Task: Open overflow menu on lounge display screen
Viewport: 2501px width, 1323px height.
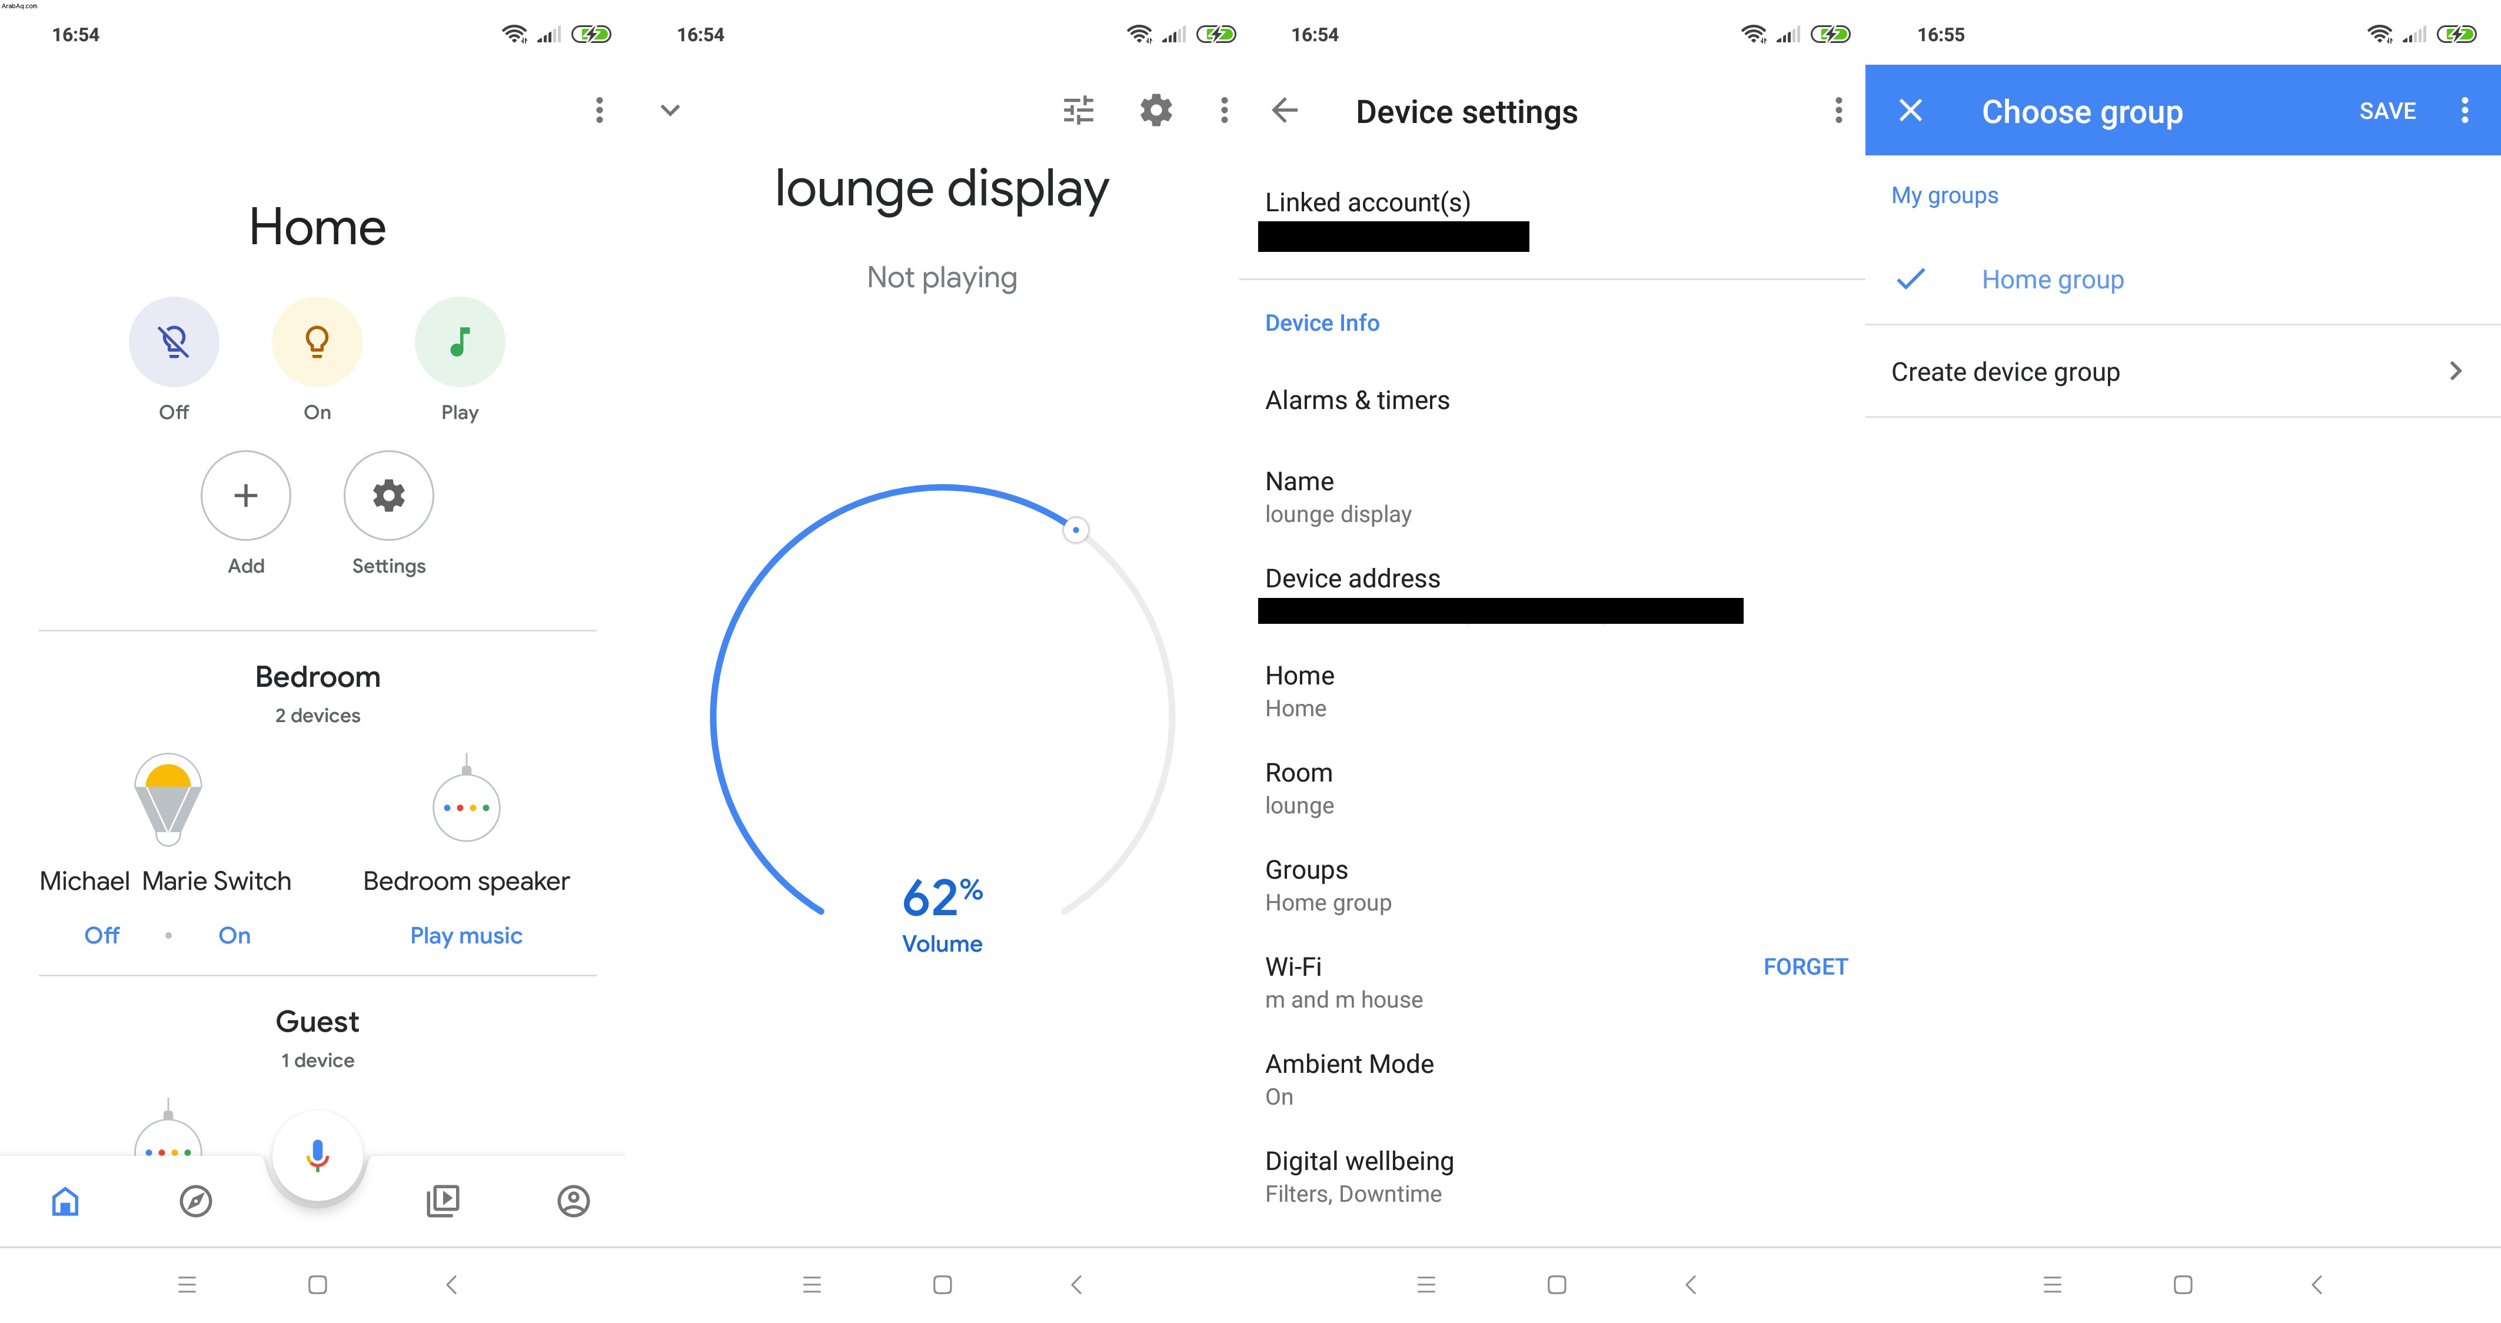Action: 1224,111
